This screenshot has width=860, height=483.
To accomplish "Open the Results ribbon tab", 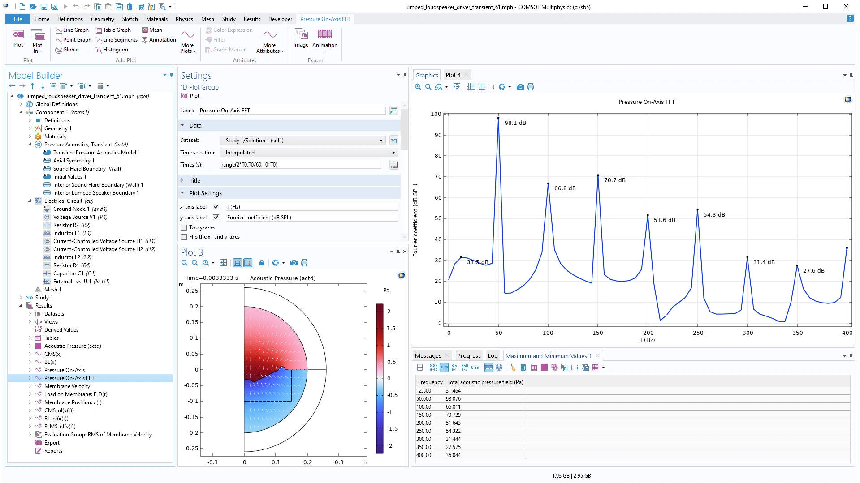I will pos(252,19).
